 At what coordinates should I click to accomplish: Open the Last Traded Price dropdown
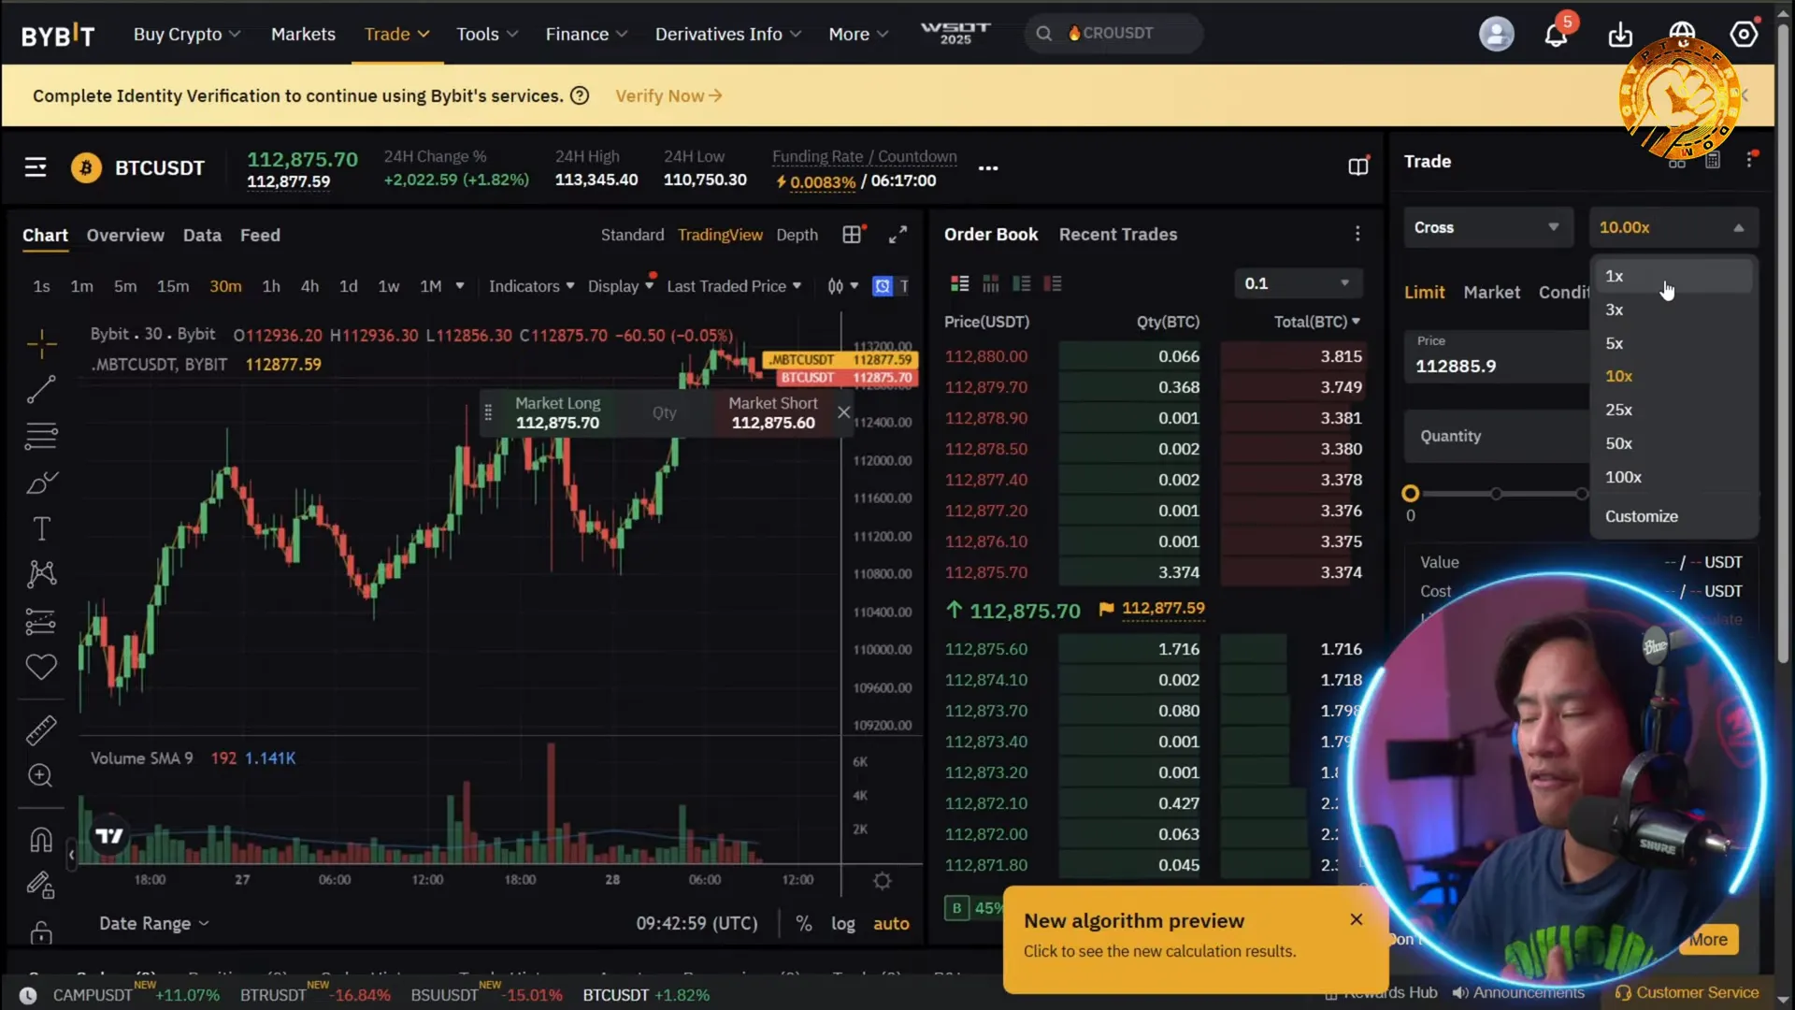(x=734, y=286)
